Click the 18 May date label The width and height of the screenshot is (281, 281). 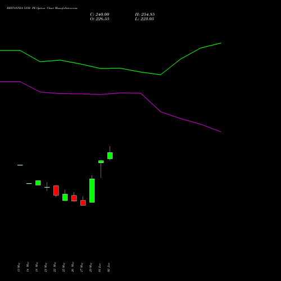pos(37,267)
